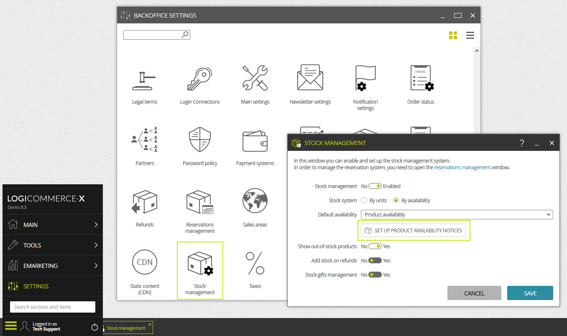Expand the TOOLS menu section
Viewport: 567px width, 336px height.
53,245
